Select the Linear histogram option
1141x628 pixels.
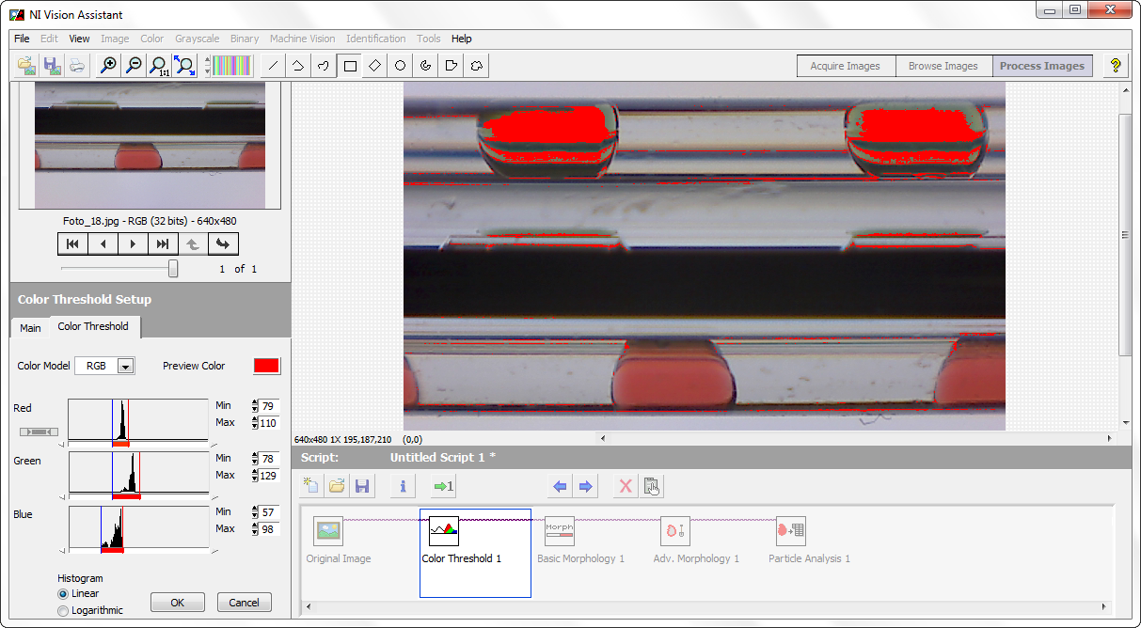63,594
